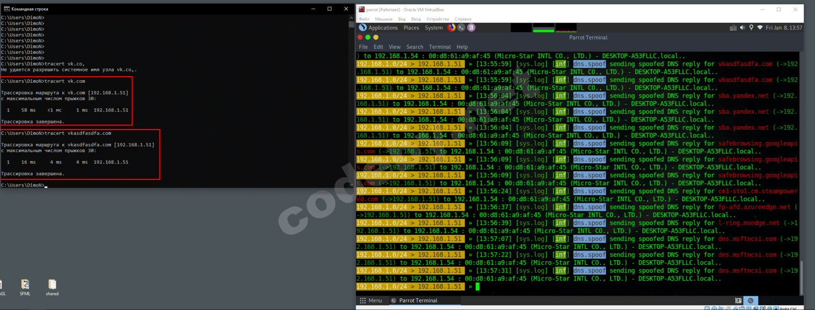
Task: Open the VirtualBox Вид menu
Action: (x=402, y=19)
